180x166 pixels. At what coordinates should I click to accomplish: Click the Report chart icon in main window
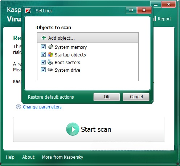pyautogui.click(x=155, y=19)
